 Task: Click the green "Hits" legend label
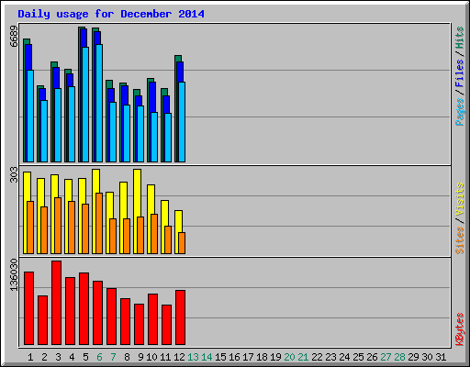point(459,38)
